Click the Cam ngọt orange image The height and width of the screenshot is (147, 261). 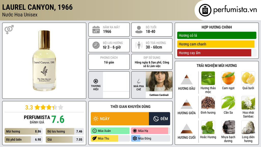point(228,78)
